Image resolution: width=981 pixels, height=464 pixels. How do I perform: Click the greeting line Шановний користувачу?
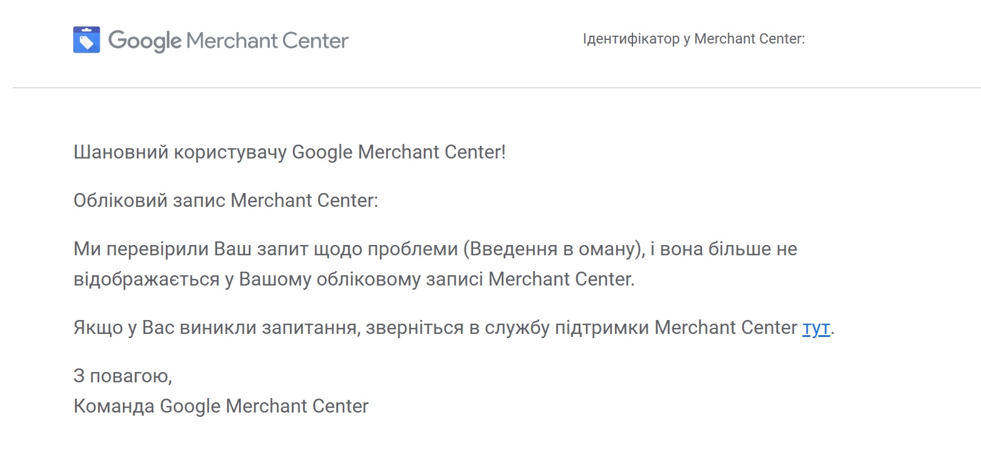(x=289, y=152)
